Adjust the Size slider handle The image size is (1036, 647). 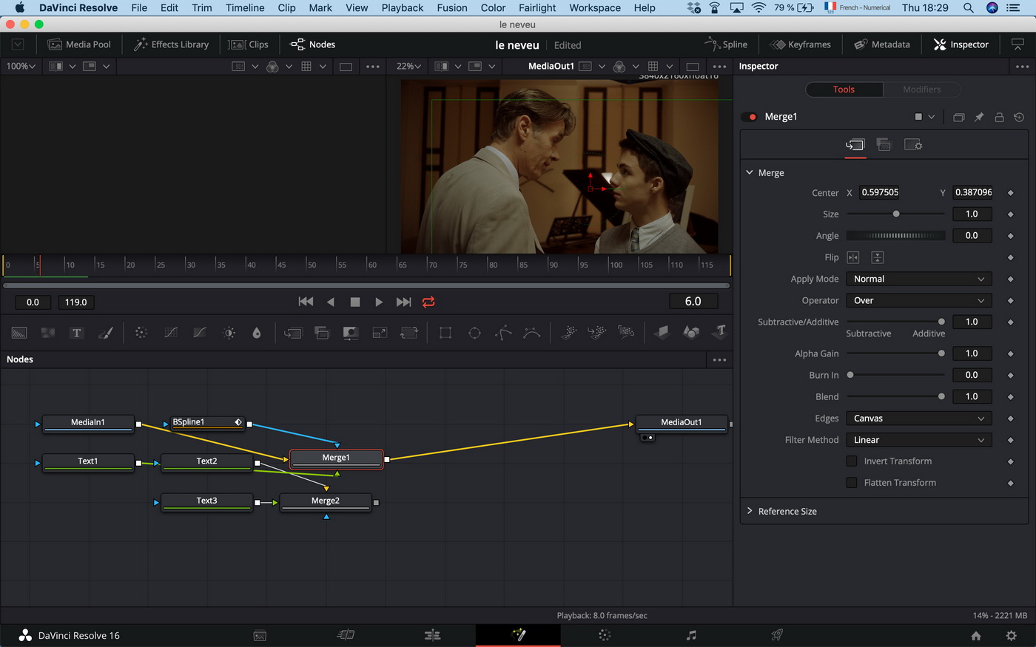click(x=896, y=214)
